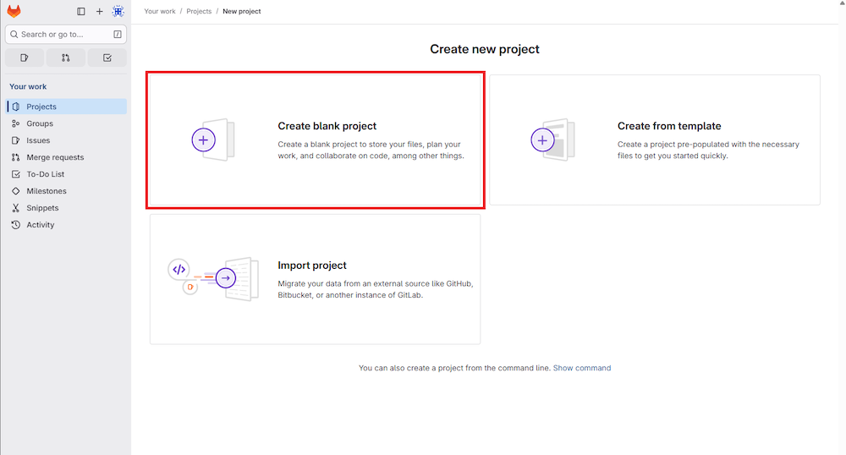Image resolution: width=846 pixels, height=455 pixels.
Task: Click the import project arrow illustration
Action: [x=214, y=279]
